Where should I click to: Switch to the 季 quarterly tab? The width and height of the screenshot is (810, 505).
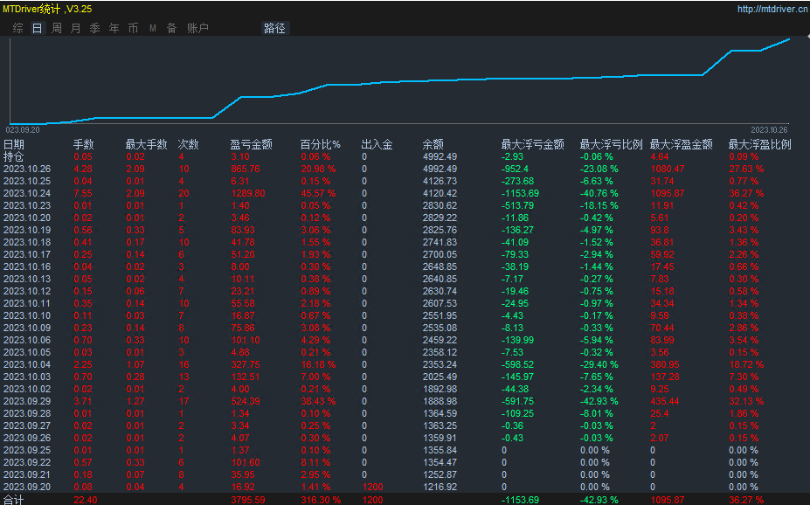click(95, 29)
